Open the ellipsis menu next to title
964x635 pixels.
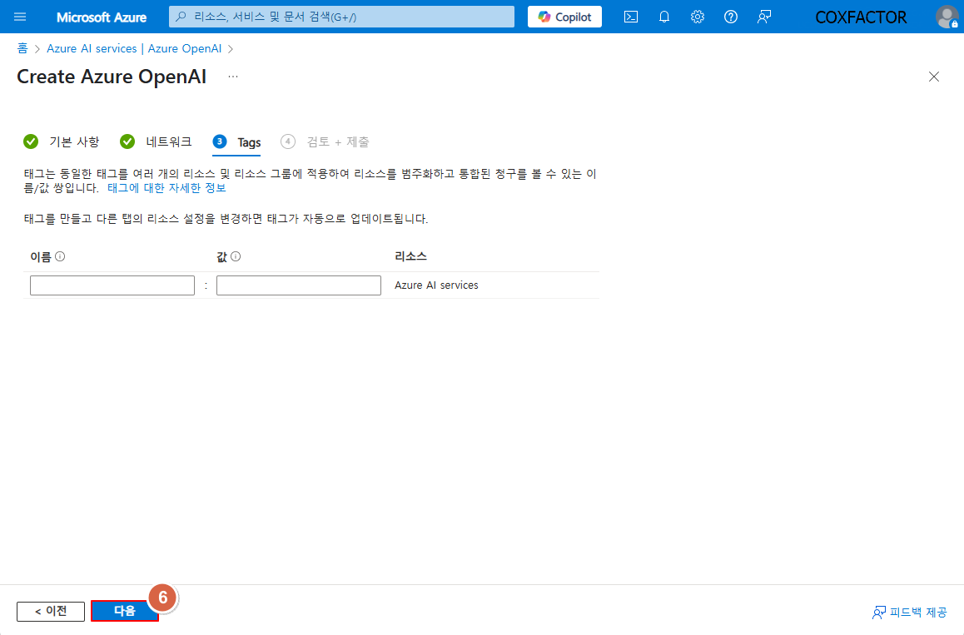(233, 77)
